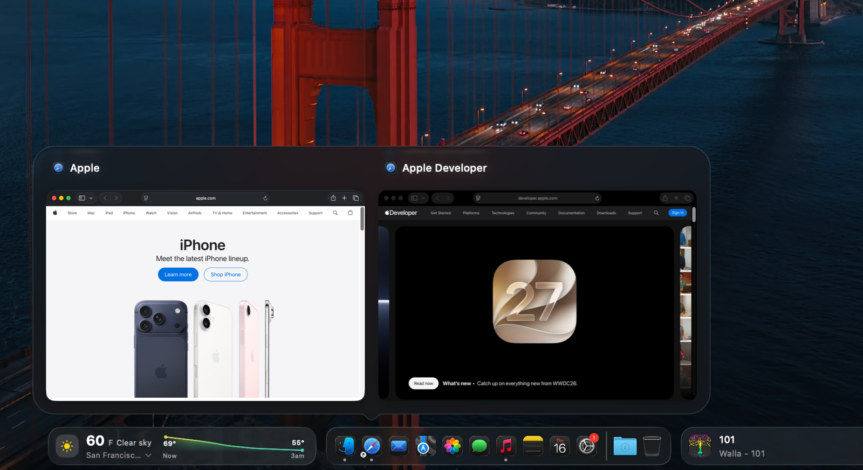Launch Messages from the dock
863x470 pixels.
(x=479, y=446)
